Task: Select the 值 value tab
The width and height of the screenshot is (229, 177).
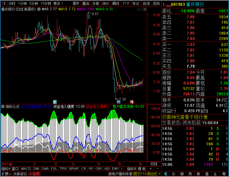Action: tap(207, 174)
